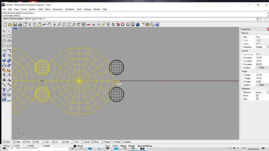Click the Top viewport title label
The width and height of the screenshot is (269, 151).
15,29
